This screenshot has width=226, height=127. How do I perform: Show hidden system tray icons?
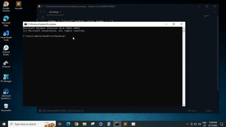click(x=188, y=124)
